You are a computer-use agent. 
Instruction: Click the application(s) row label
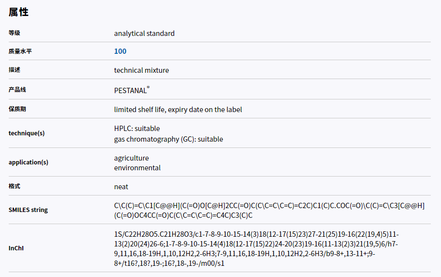pyautogui.click(x=28, y=163)
